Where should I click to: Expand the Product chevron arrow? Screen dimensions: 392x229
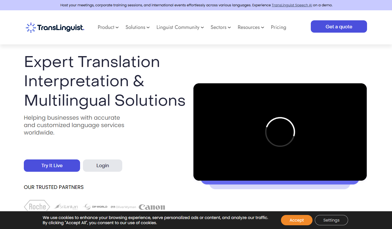tap(117, 27)
